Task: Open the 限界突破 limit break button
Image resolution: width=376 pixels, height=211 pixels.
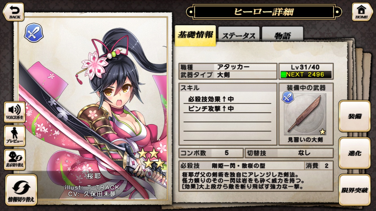Action: [x=355, y=190]
